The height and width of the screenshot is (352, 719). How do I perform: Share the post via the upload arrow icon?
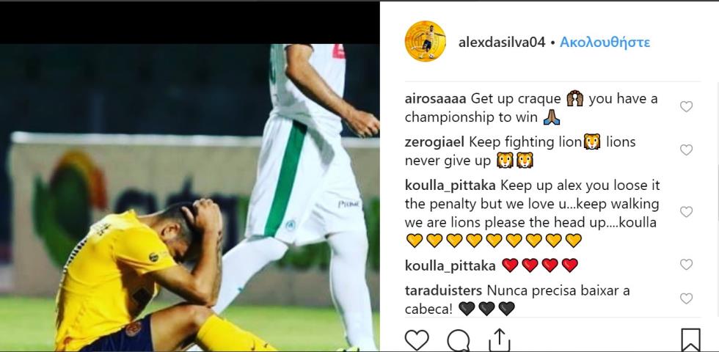(500, 340)
